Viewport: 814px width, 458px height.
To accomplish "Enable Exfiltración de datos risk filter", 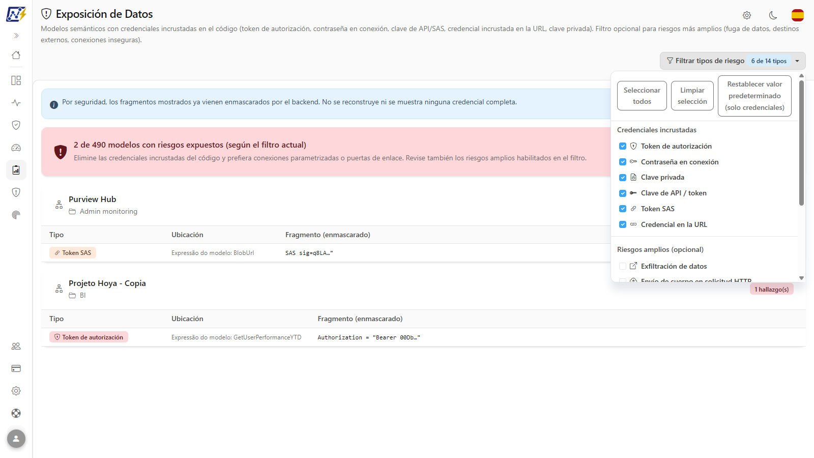I will tap(623, 266).
